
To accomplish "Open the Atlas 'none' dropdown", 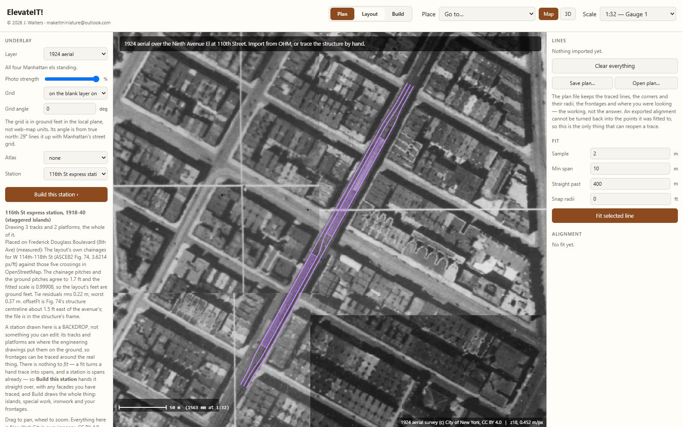I will point(76,158).
